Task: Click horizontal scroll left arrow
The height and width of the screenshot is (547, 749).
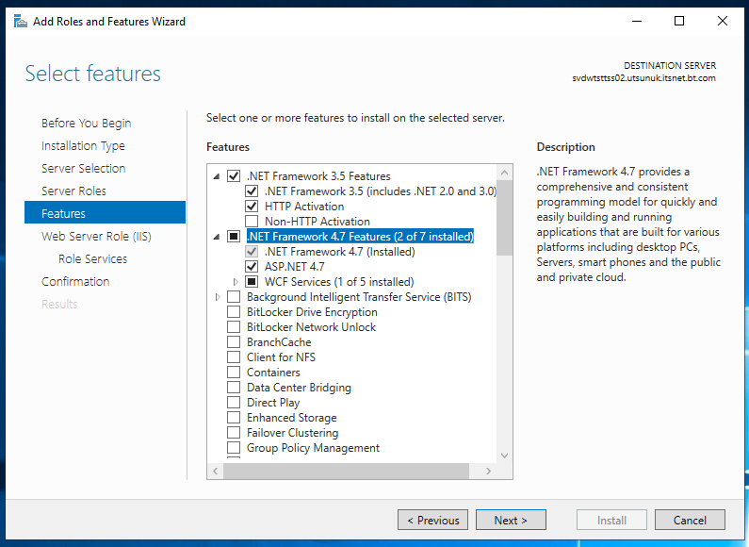Action: click(216, 471)
